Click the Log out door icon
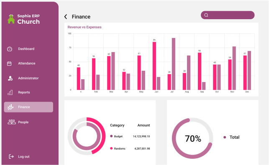This screenshot has width=269, height=165. tap(11, 157)
